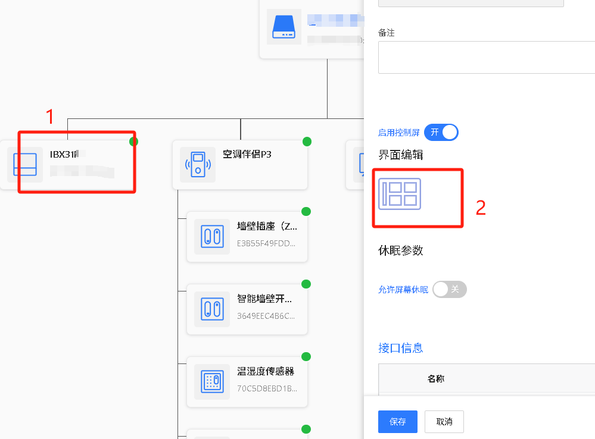
Task: Turn off the 启用控制屏 switch
Action: pyautogui.click(x=441, y=132)
